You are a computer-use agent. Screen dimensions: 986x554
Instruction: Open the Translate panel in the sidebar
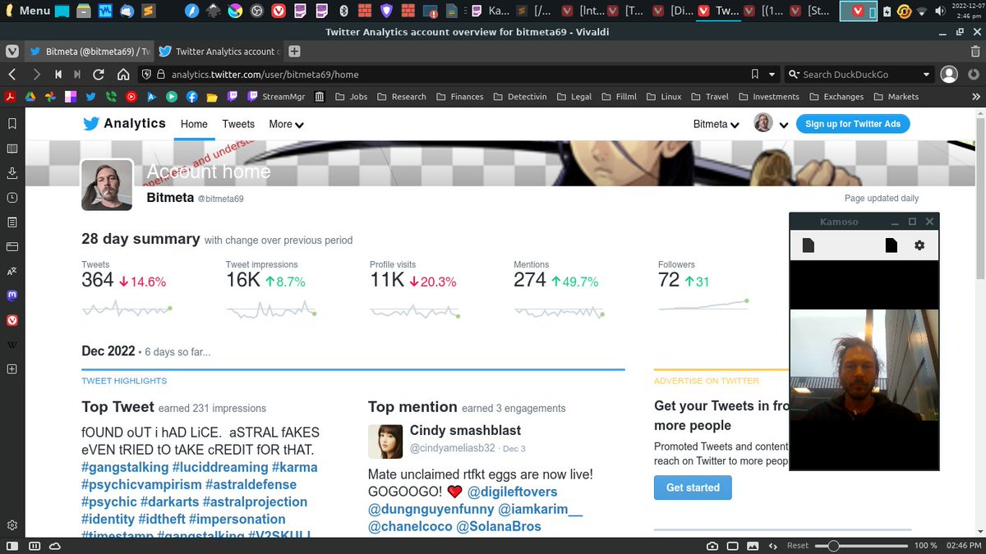coord(12,271)
